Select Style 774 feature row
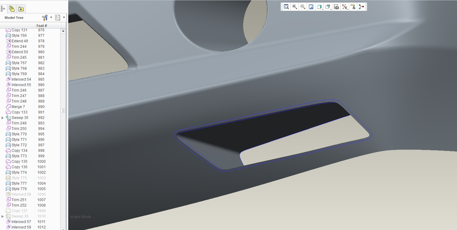Screen dimensions: 457x230 (19, 172)
